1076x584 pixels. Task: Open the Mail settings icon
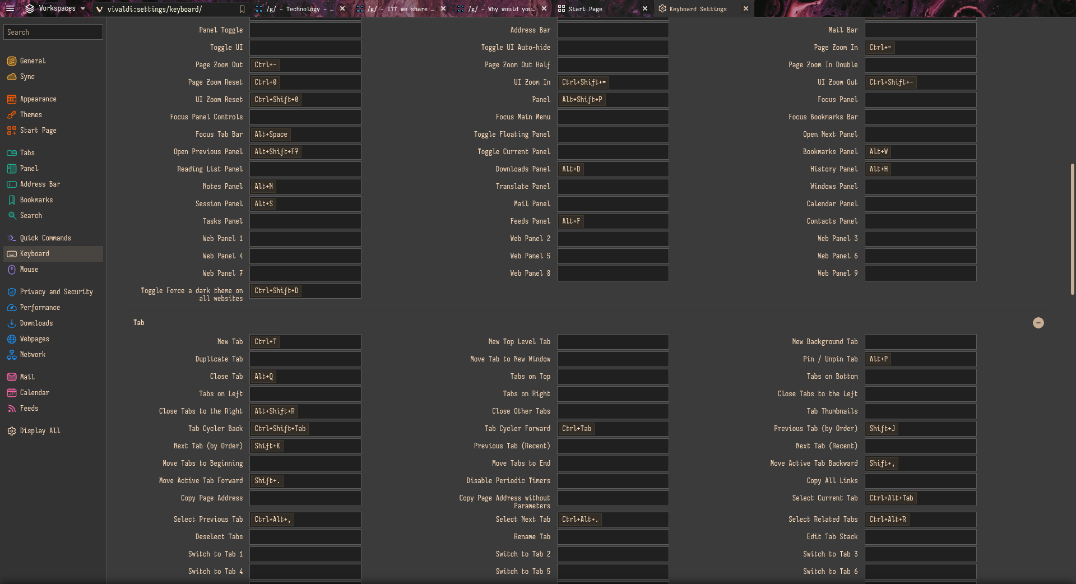(12, 377)
